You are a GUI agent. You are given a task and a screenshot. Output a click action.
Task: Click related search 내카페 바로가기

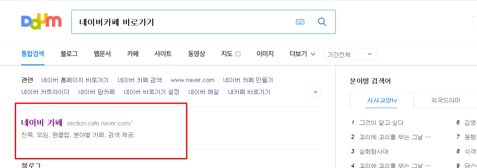[249, 92]
